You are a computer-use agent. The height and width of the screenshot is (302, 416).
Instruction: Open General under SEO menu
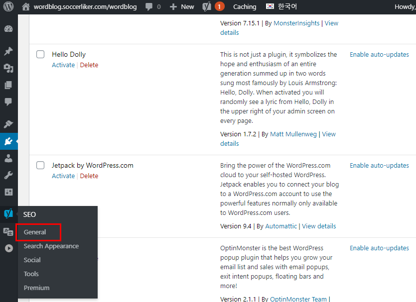(x=35, y=232)
